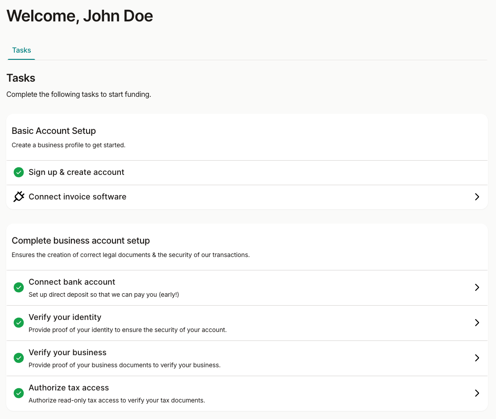Switch to the Tasks tab

(21, 50)
